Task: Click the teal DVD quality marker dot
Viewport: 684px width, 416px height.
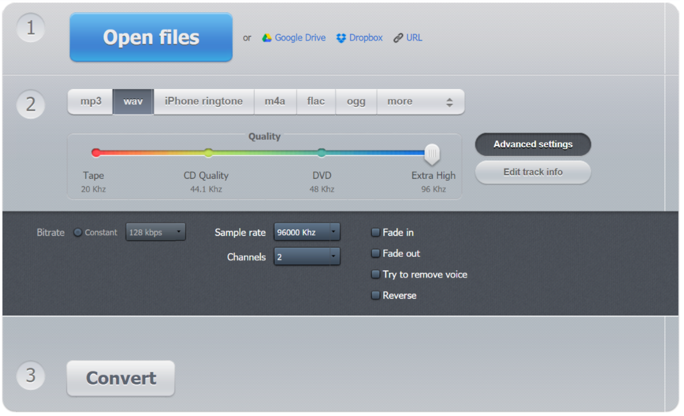Action: tap(321, 153)
